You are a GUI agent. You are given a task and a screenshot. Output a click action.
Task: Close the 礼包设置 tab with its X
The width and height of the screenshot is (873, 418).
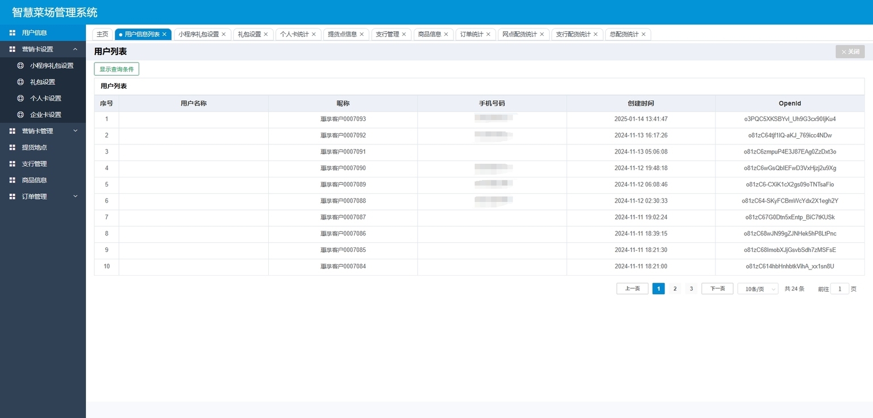pos(265,35)
